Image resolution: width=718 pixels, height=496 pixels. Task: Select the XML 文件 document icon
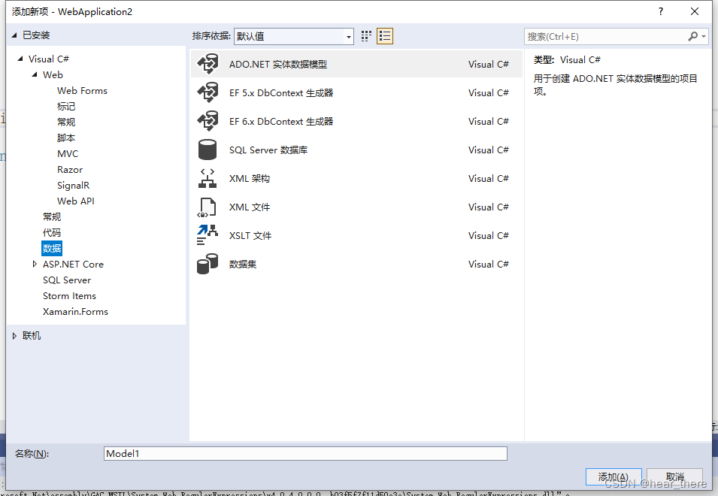207,207
